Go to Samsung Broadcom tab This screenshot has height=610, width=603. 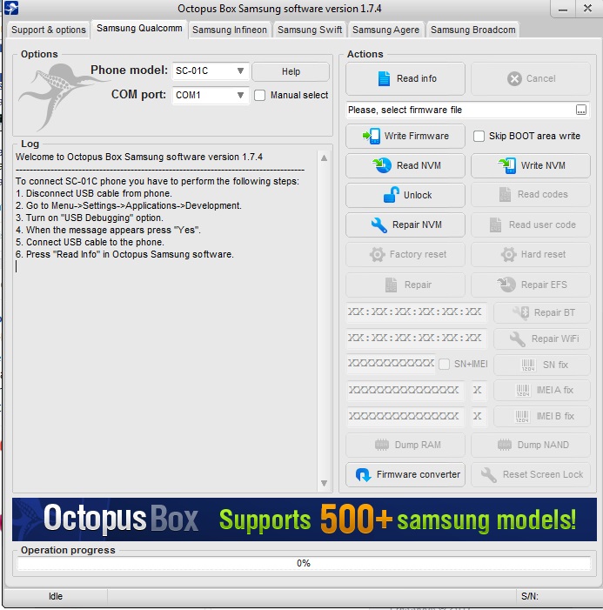[472, 30]
